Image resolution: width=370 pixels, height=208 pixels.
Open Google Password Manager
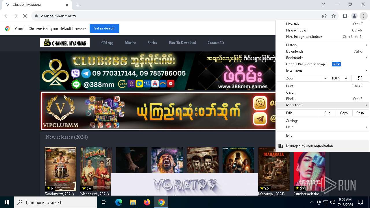tap(323, 64)
